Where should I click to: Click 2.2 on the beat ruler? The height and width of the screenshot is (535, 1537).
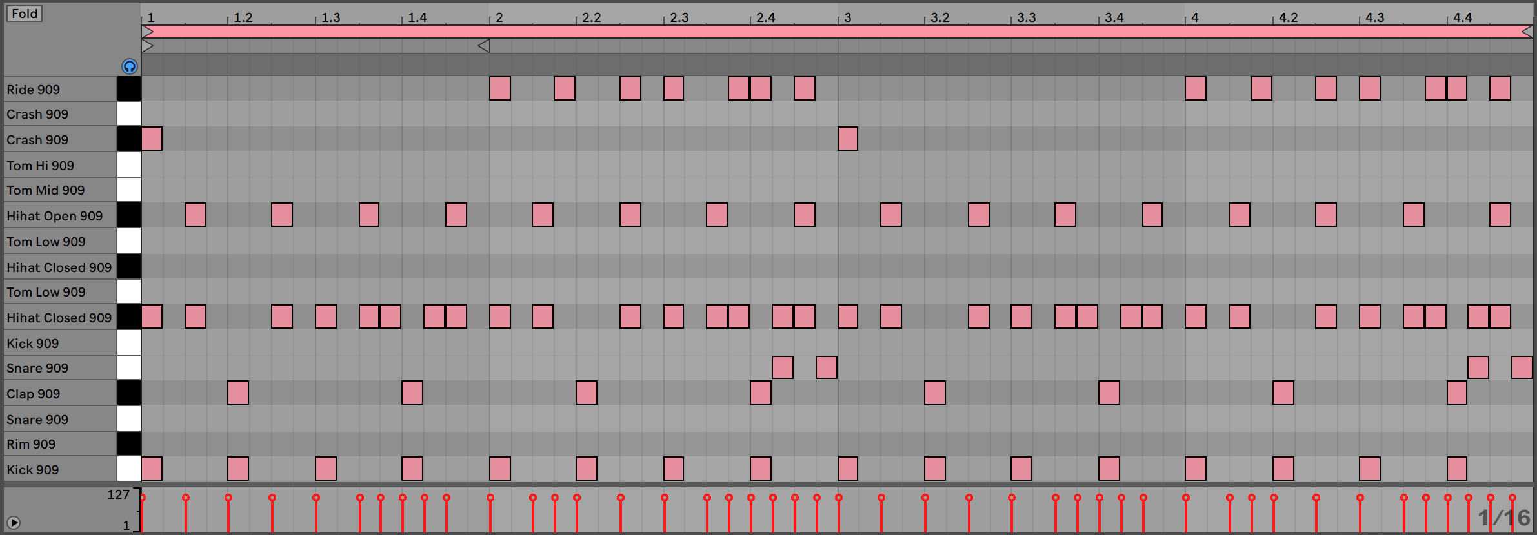(591, 17)
